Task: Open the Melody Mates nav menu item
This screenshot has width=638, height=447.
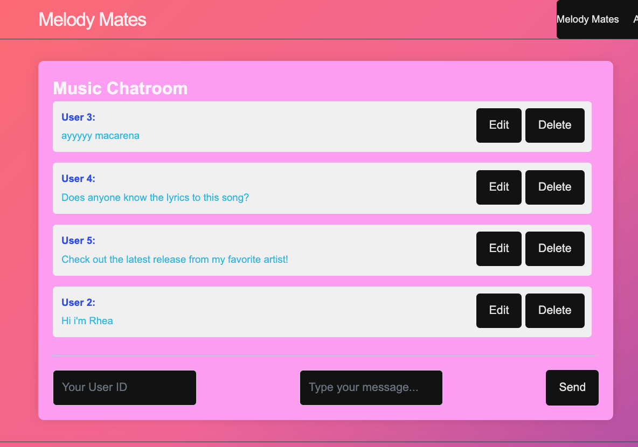Action: click(x=587, y=19)
